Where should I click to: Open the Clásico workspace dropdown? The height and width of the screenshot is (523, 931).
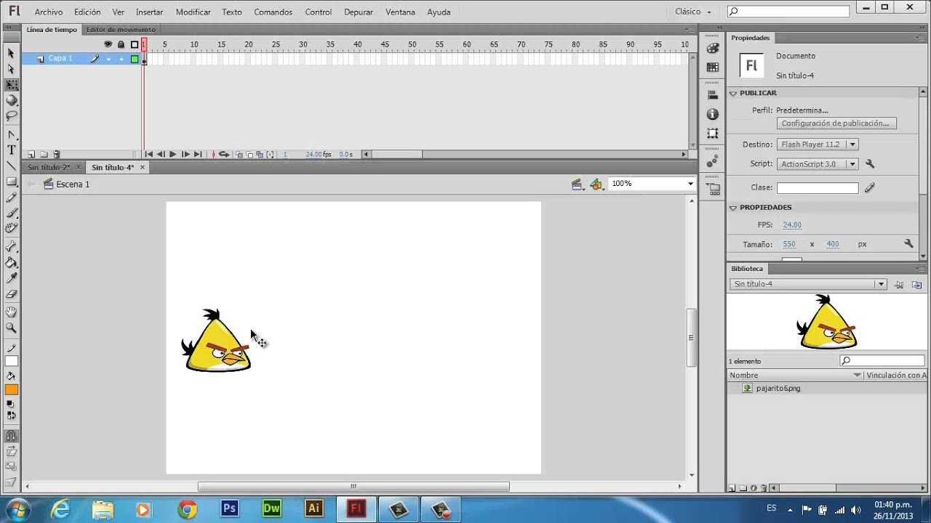tap(692, 12)
